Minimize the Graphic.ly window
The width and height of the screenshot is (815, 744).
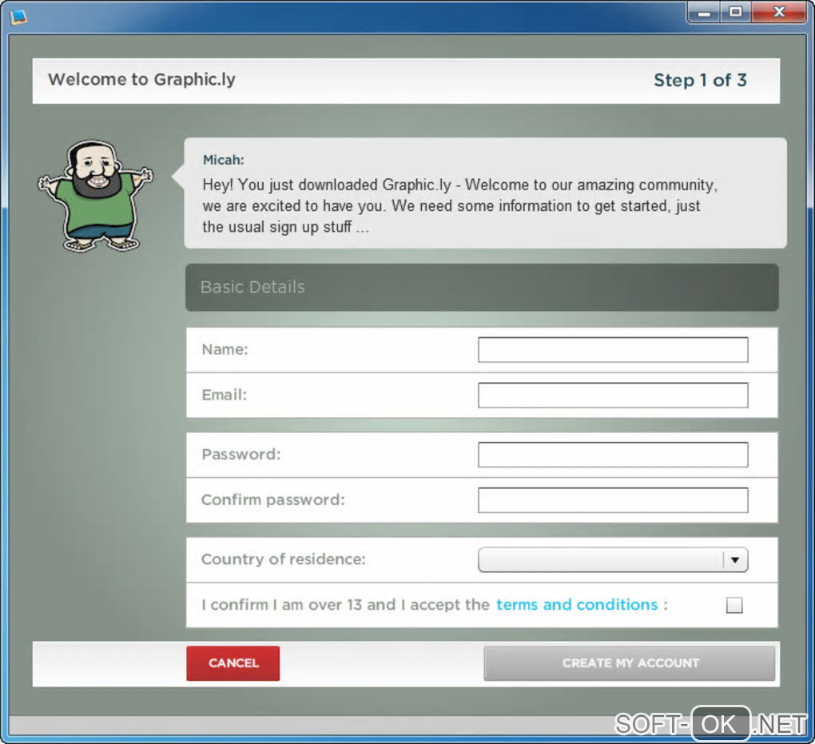[704, 13]
